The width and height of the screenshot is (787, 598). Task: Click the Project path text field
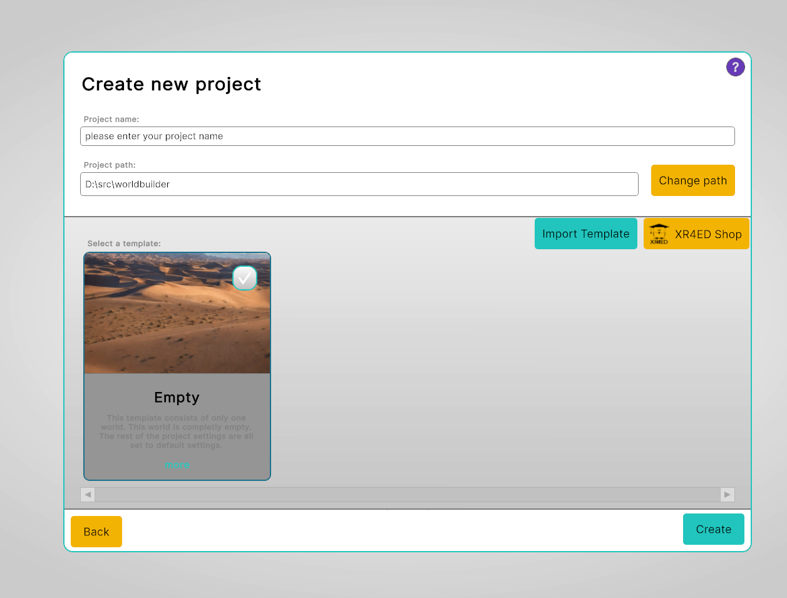click(359, 184)
